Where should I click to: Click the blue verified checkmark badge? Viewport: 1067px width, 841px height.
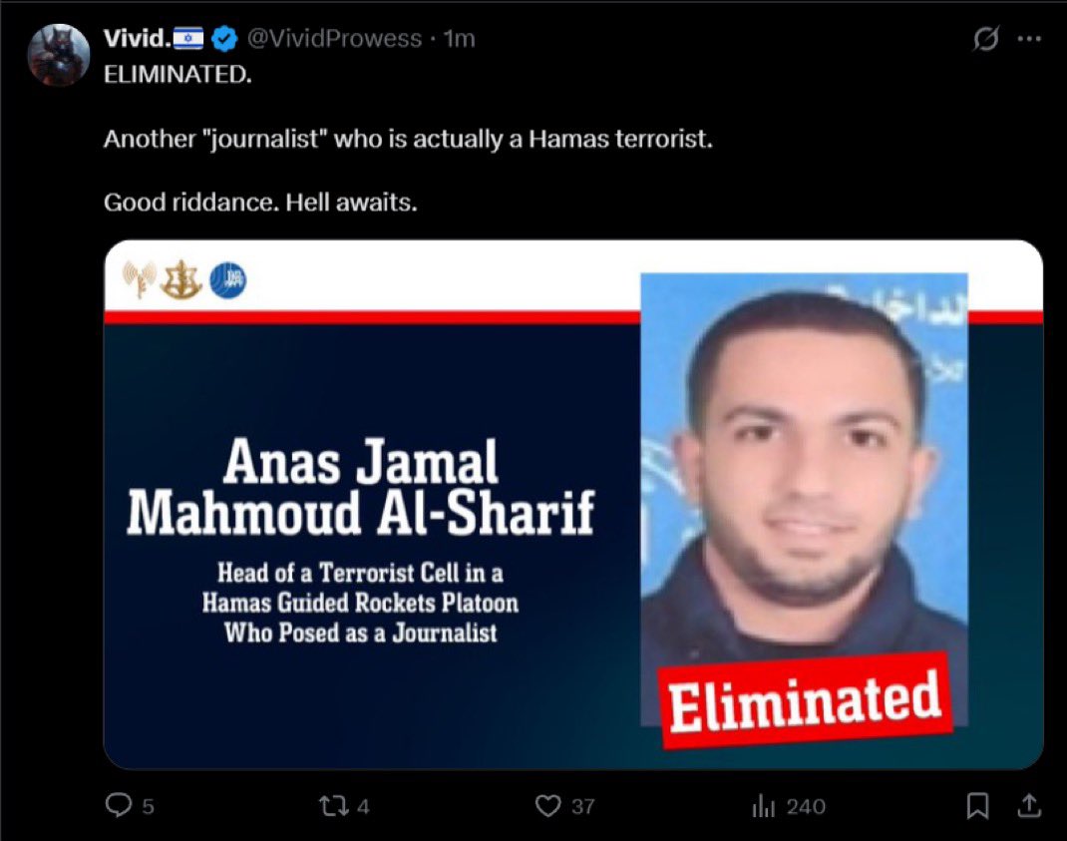(224, 39)
